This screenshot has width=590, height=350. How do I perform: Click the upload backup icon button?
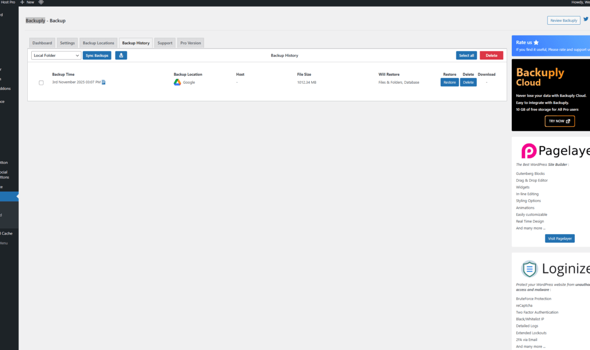coord(121,55)
